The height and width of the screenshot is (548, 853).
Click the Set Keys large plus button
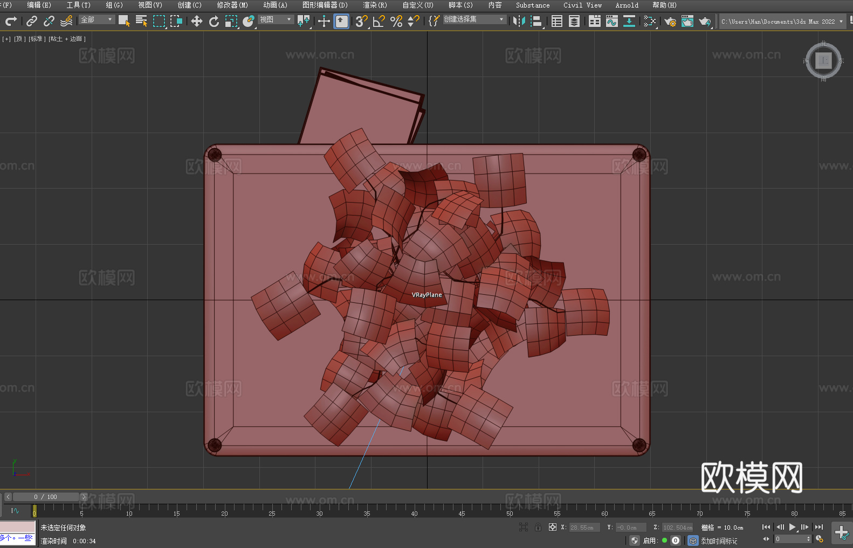point(842,533)
